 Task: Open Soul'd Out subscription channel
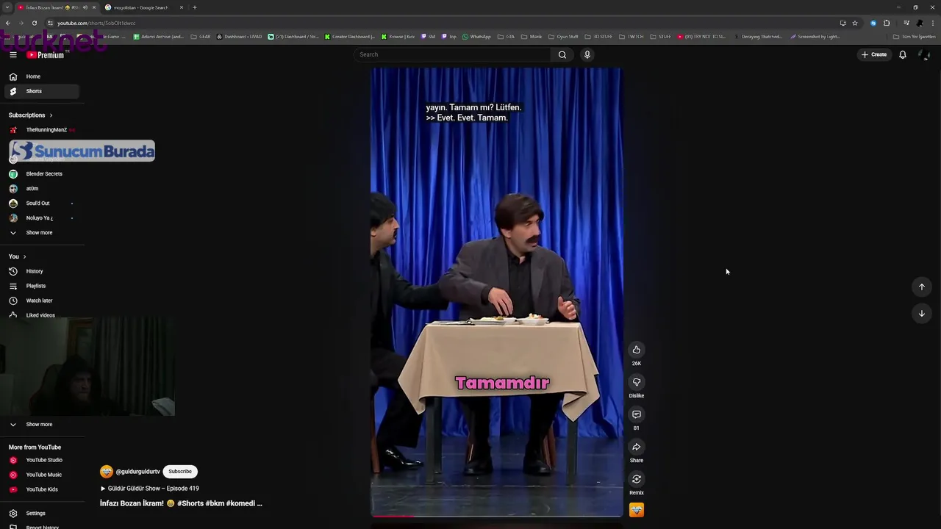[41, 204]
